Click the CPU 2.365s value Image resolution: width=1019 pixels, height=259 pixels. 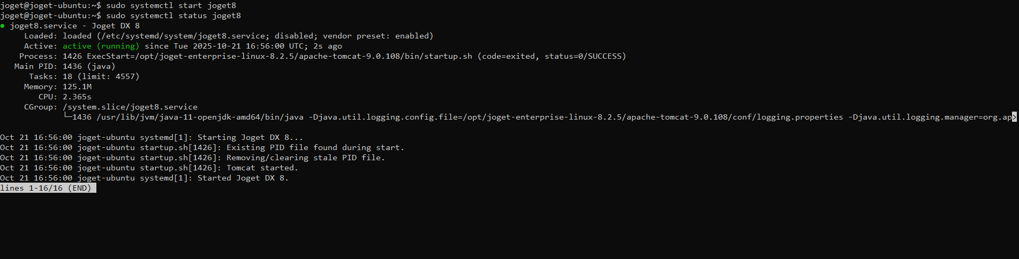(77, 97)
